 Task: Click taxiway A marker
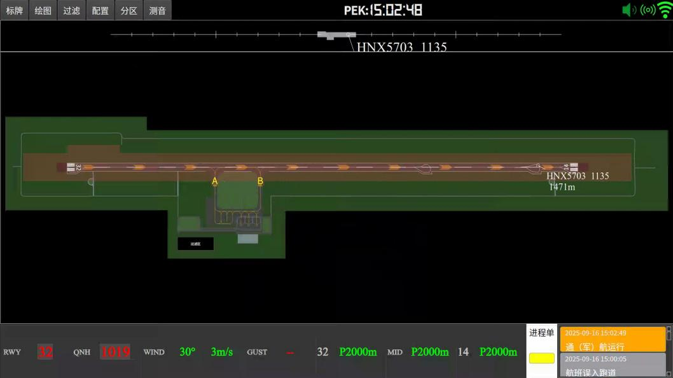tap(215, 181)
